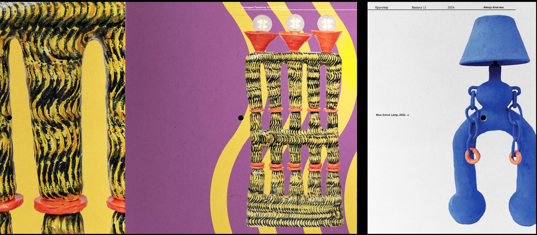Select the striped ceramic lamp with three bulbs
Viewport: 537px width, 235px height.
294,120
